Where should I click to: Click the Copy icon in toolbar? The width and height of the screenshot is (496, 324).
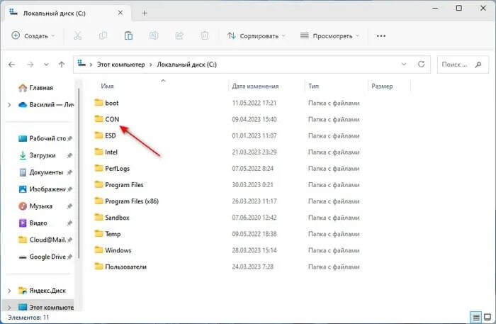coord(103,35)
